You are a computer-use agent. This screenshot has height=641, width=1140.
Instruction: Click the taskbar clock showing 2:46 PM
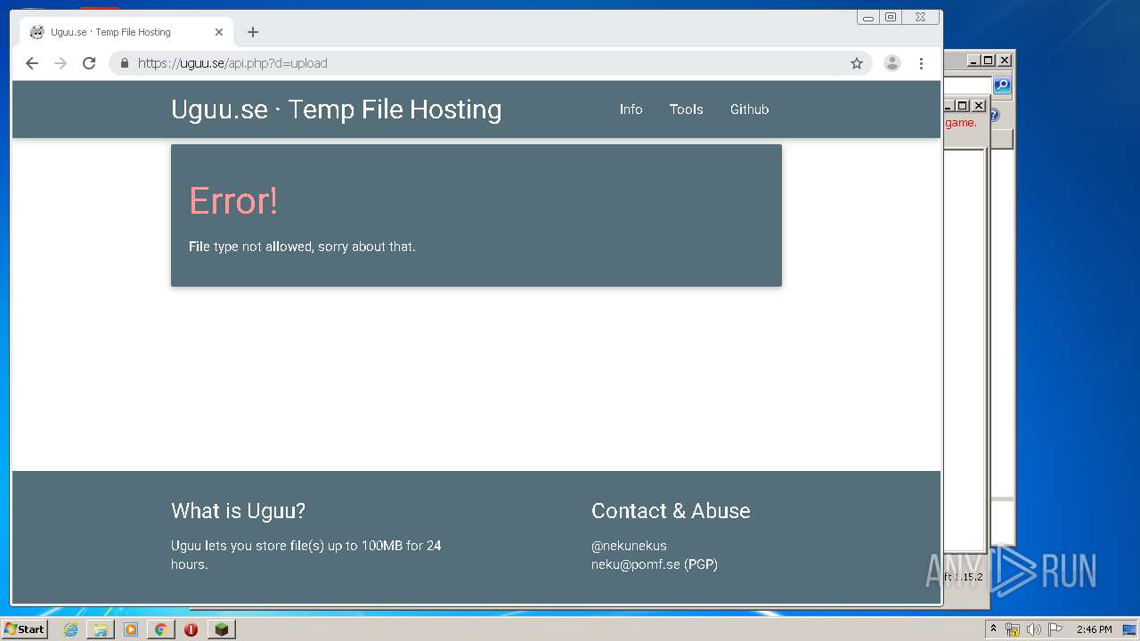click(x=1094, y=629)
